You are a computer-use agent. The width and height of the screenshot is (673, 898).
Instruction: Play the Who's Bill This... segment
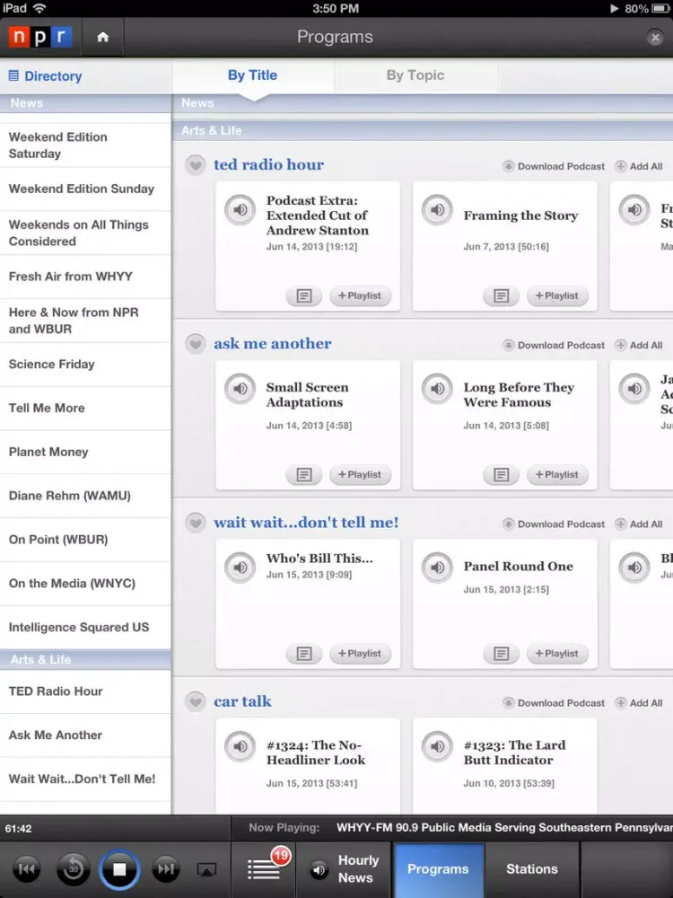[240, 567]
